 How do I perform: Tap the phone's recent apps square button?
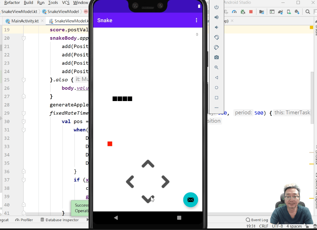click(179, 218)
